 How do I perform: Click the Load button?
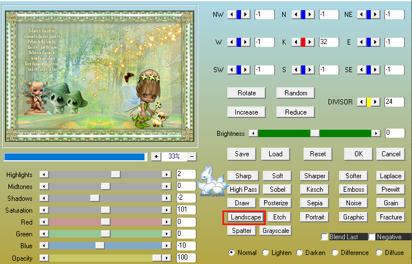coord(275,154)
